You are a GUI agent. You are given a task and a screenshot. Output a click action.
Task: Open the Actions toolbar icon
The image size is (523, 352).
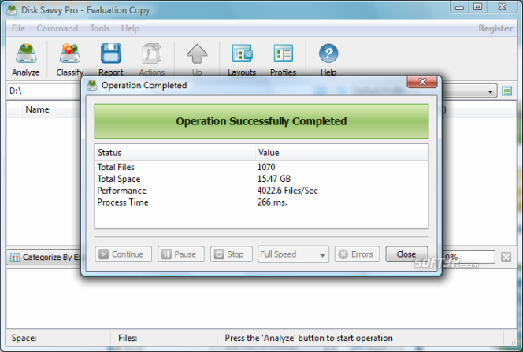tap(152, 54)
